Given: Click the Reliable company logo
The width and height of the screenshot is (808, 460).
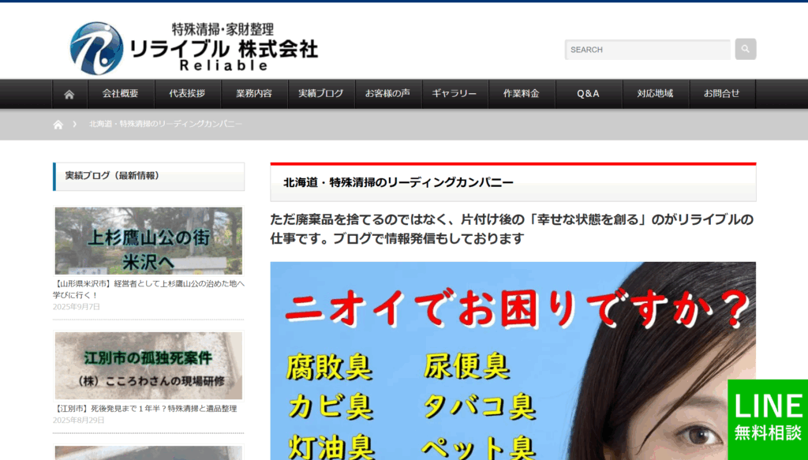Looking at the screenshot, I should (x=193, y=48).
